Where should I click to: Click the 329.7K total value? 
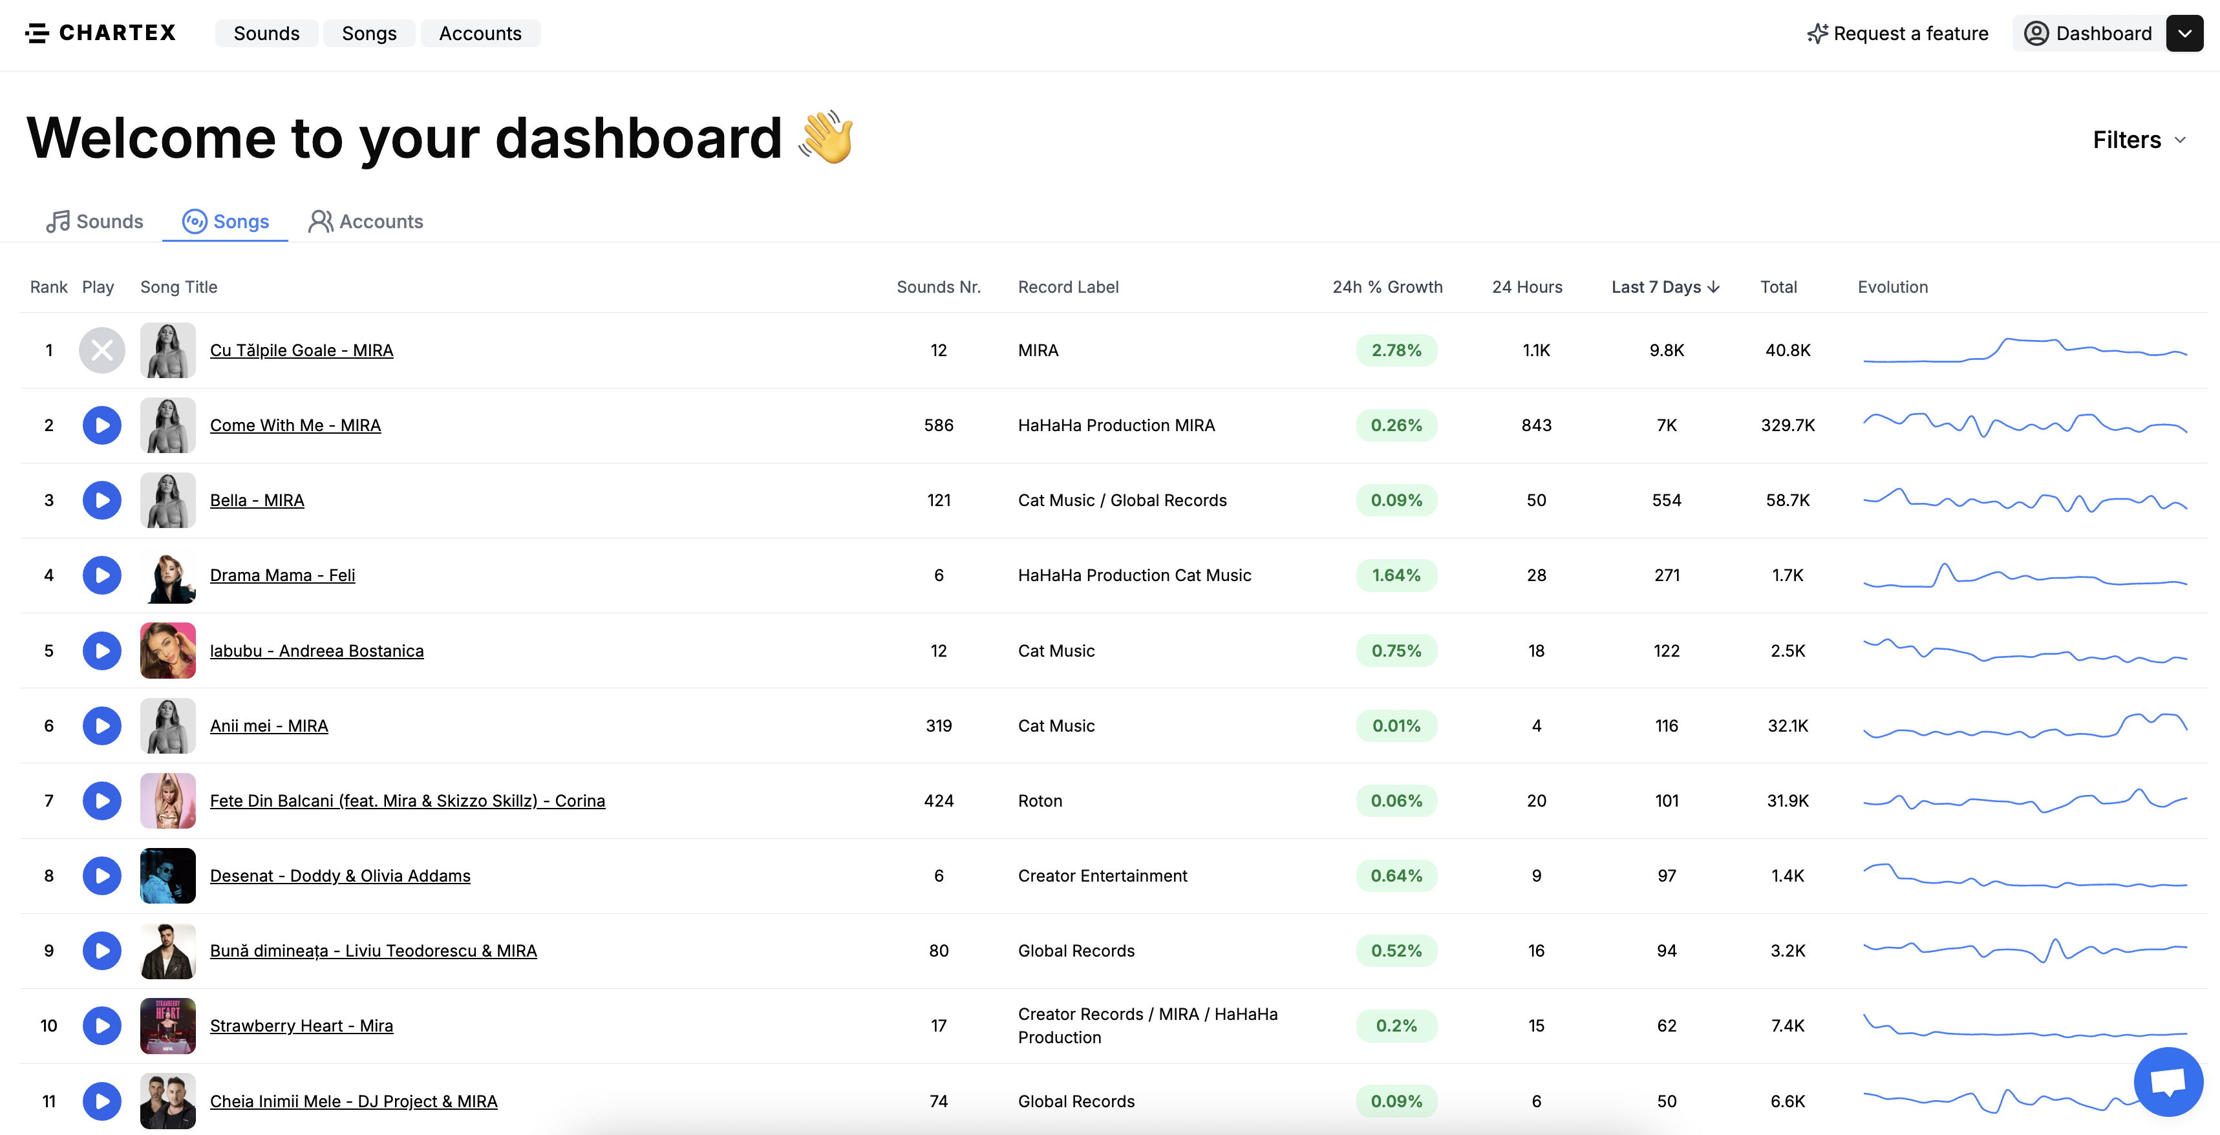coord(1788,425)
